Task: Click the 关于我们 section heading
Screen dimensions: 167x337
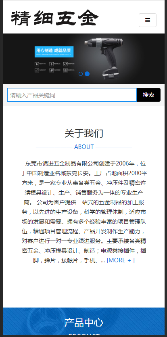Action: point(84,133)
